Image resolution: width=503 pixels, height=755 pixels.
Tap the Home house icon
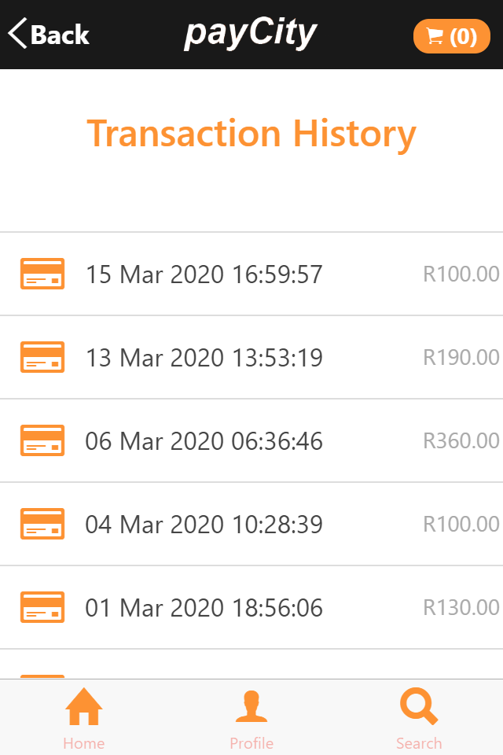[x=84, y=706]
